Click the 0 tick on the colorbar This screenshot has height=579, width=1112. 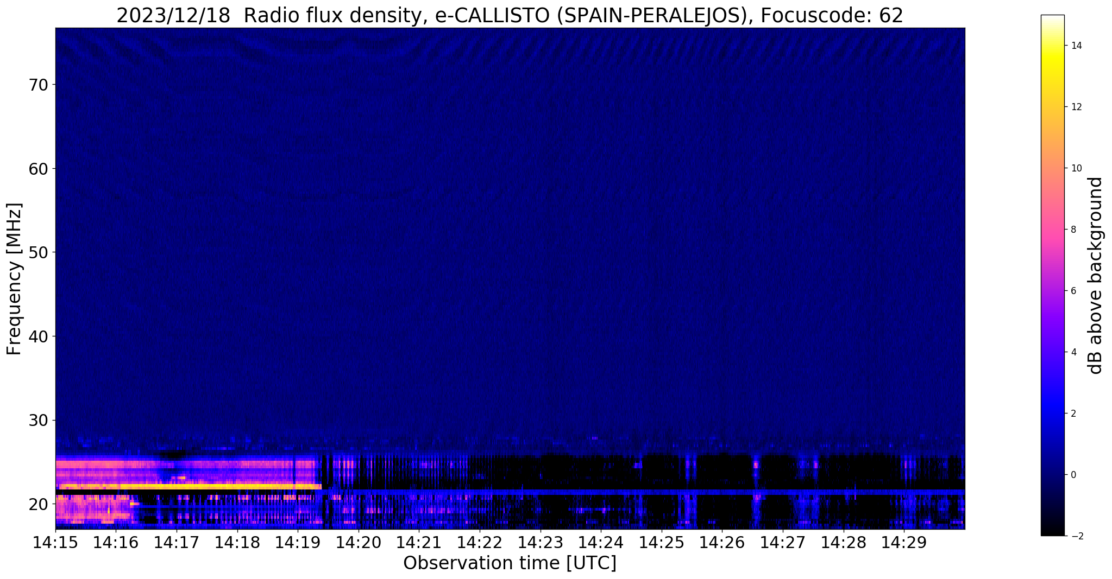point(1073,475)
